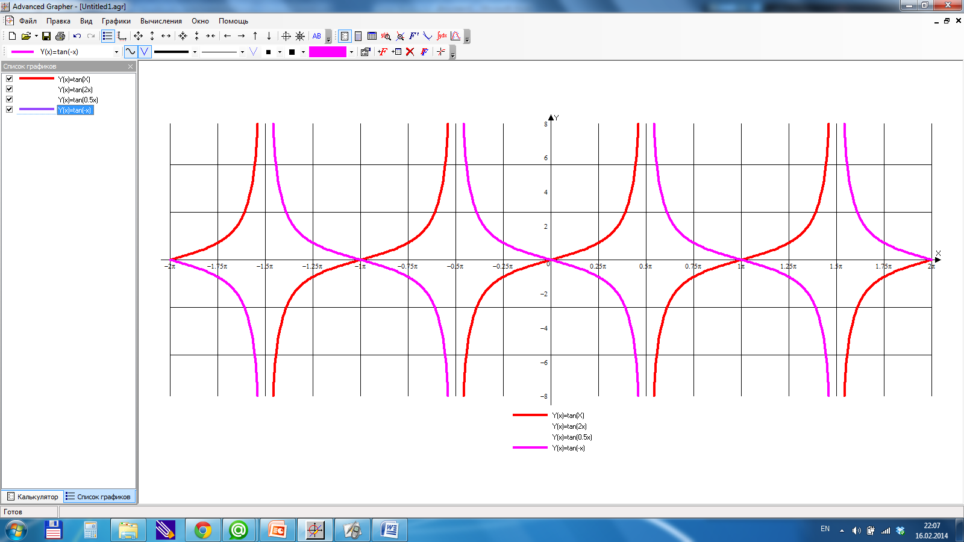Click the Open file folder icon

tap(26, 36)
